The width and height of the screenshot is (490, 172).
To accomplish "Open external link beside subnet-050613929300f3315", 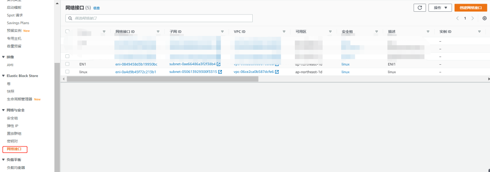I will click(220, 72).
